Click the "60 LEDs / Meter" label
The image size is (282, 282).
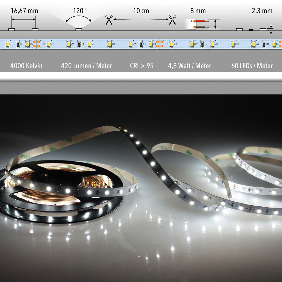[x=252, y=66]
